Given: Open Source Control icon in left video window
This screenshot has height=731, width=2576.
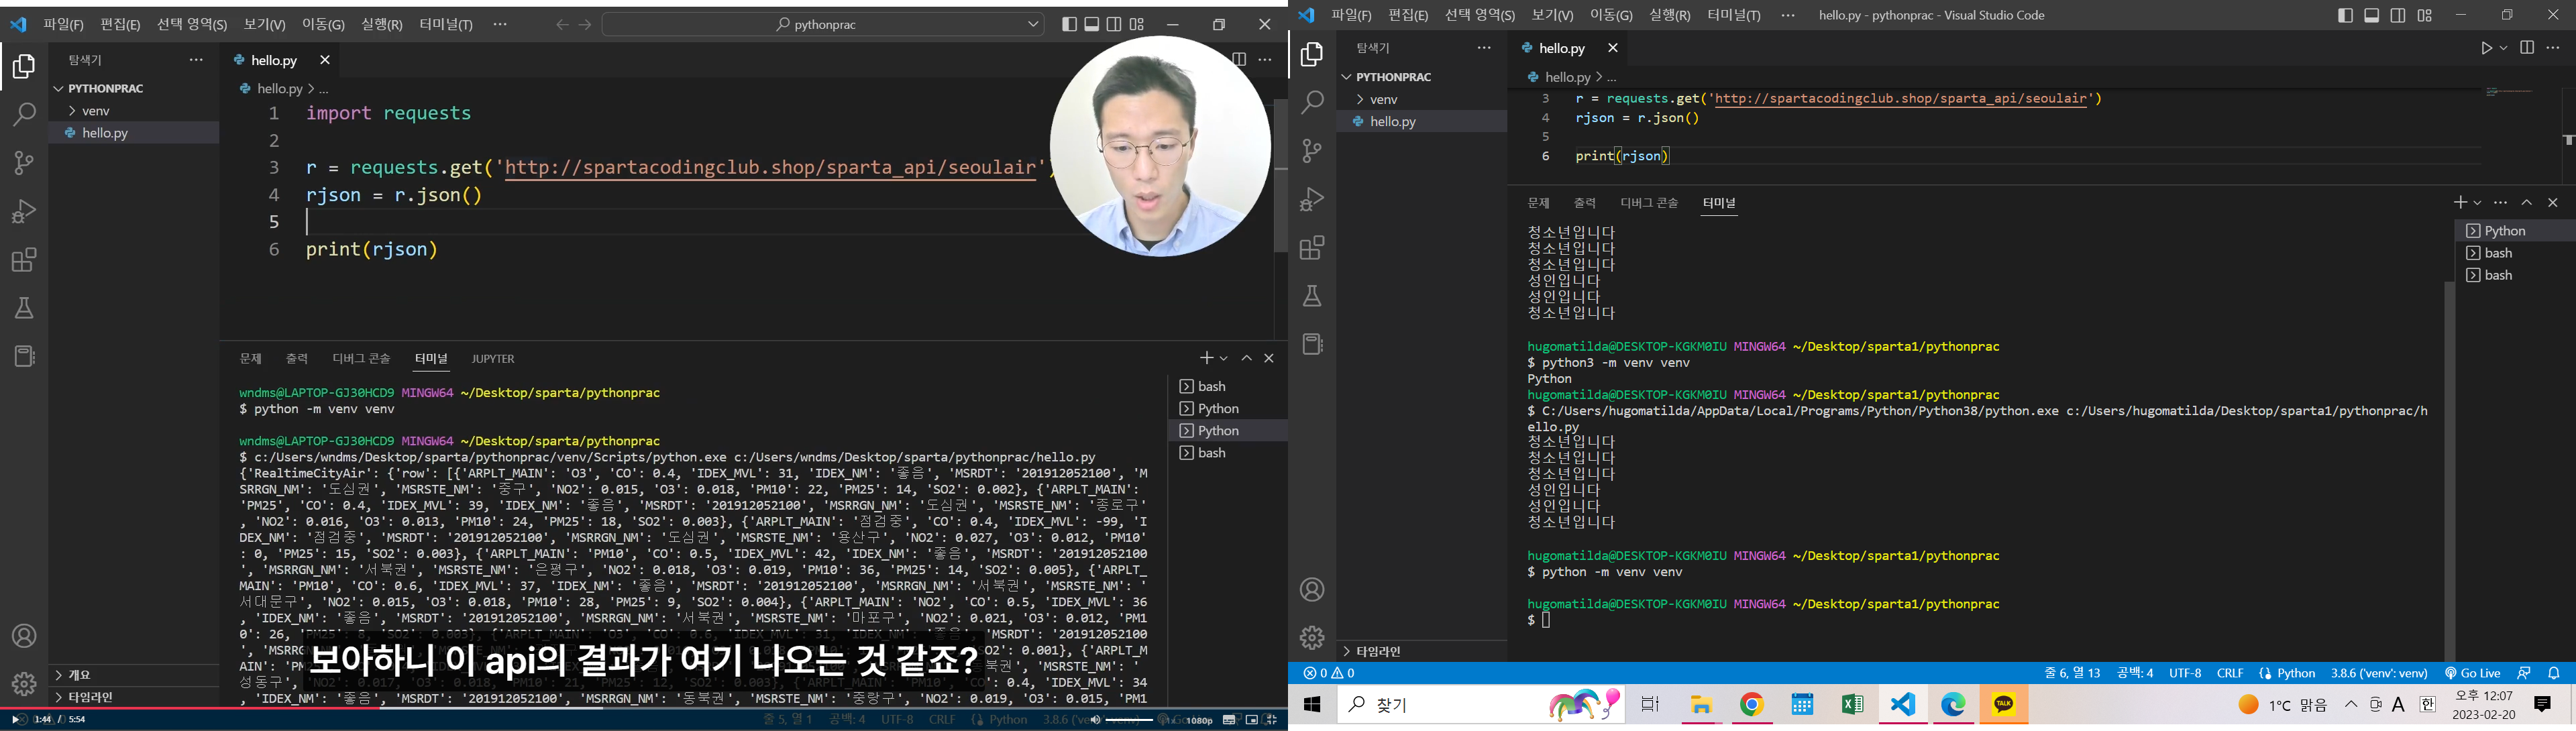Looking at the screenshot, I should 24,163.
